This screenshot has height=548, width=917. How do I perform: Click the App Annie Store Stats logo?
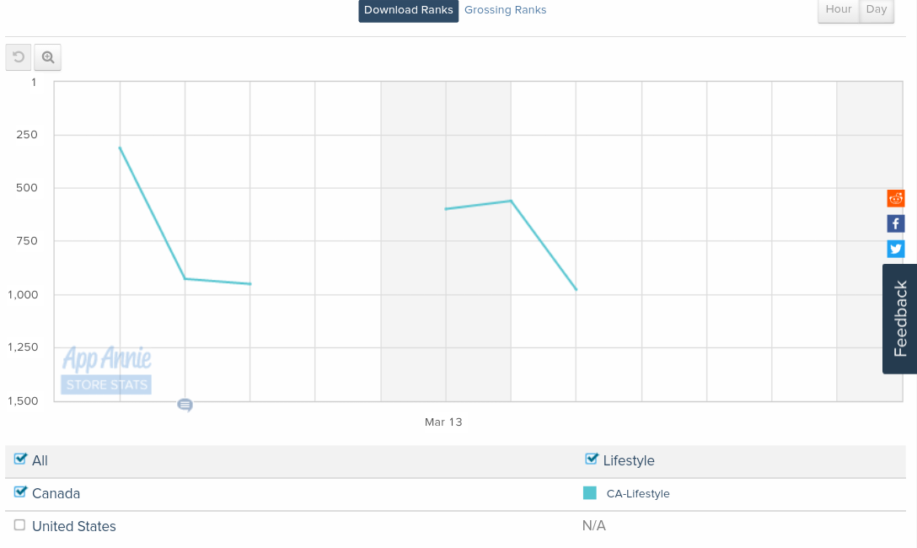tap(106, 370)
